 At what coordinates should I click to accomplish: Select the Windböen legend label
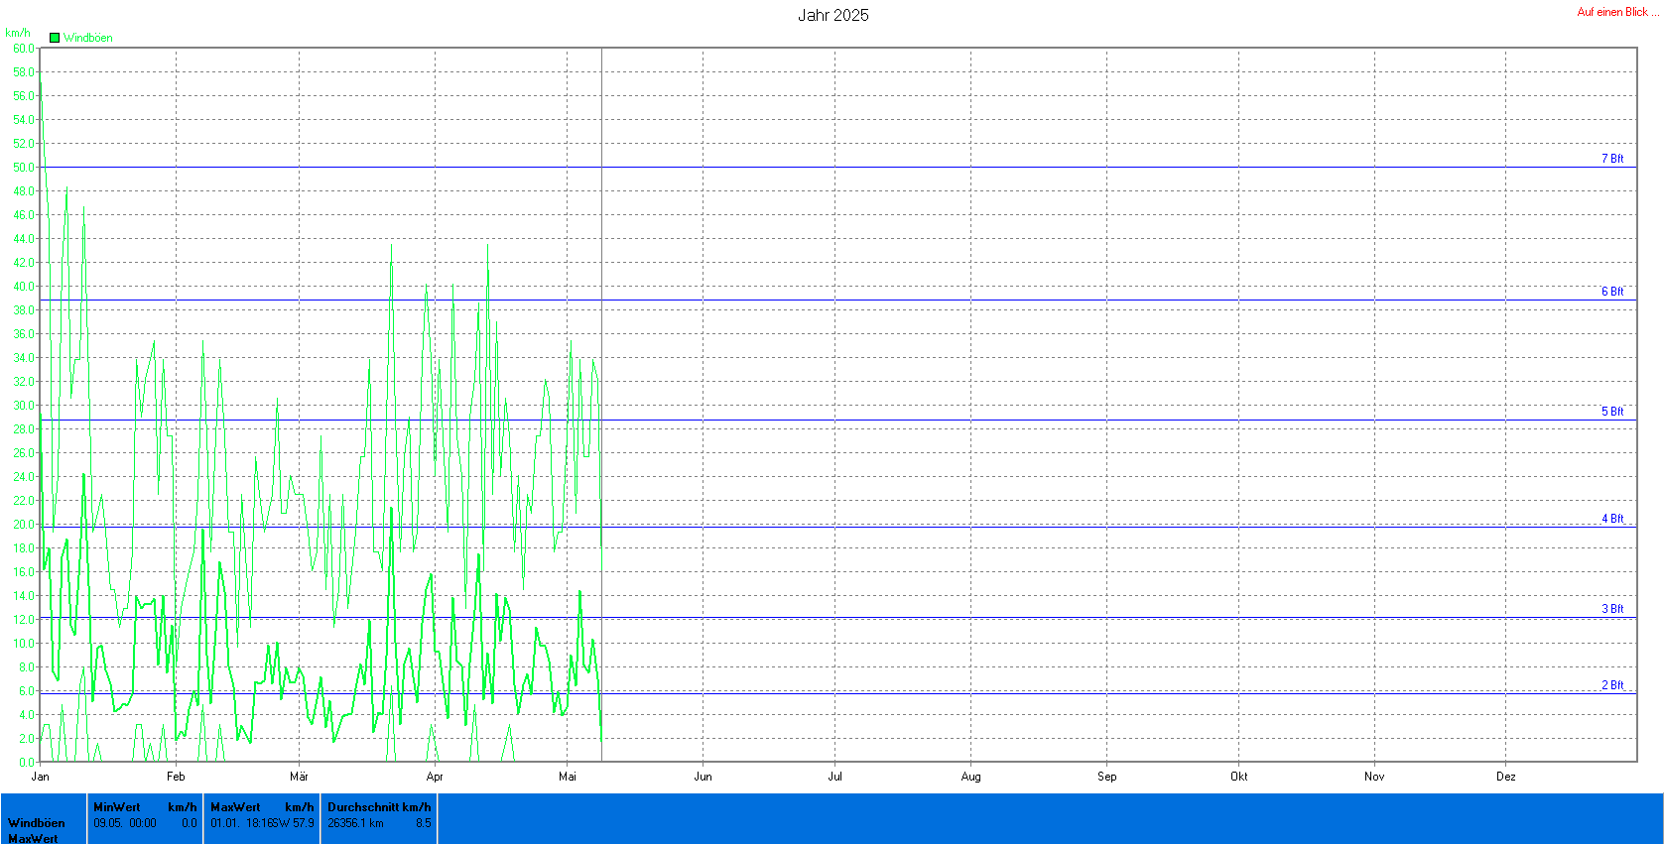(x=88, y=38)
